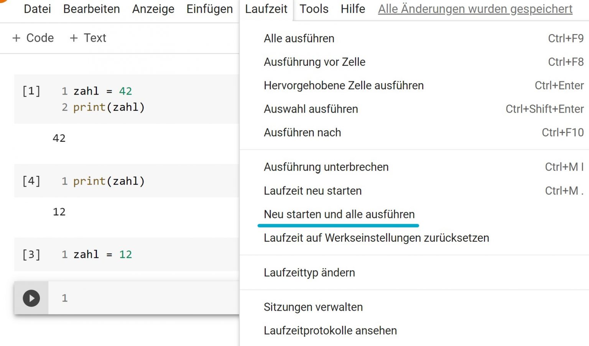Manage sessions via 'Sitzungen verwalten'
Viewport: 589px width, 346px height.
coord(313,307)
